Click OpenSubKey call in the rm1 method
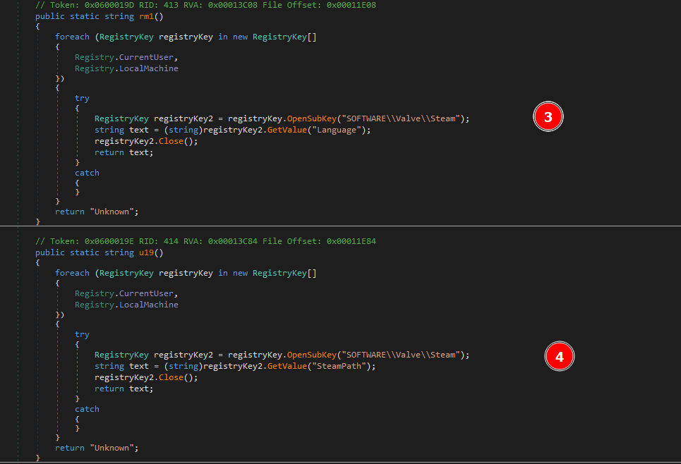The width and height of the screenshot is (681, 464). pos(311,118)
